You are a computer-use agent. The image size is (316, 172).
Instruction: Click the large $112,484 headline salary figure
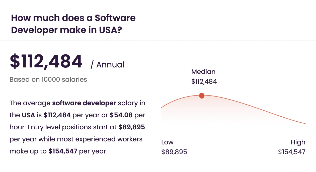tap(46, 61)
